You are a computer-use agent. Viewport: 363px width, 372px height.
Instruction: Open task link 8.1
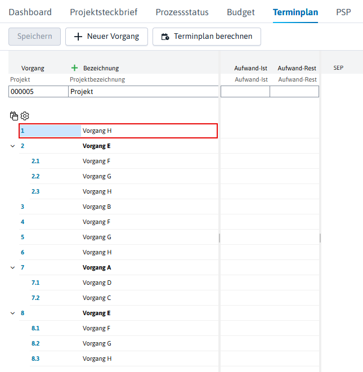[35, 328]
